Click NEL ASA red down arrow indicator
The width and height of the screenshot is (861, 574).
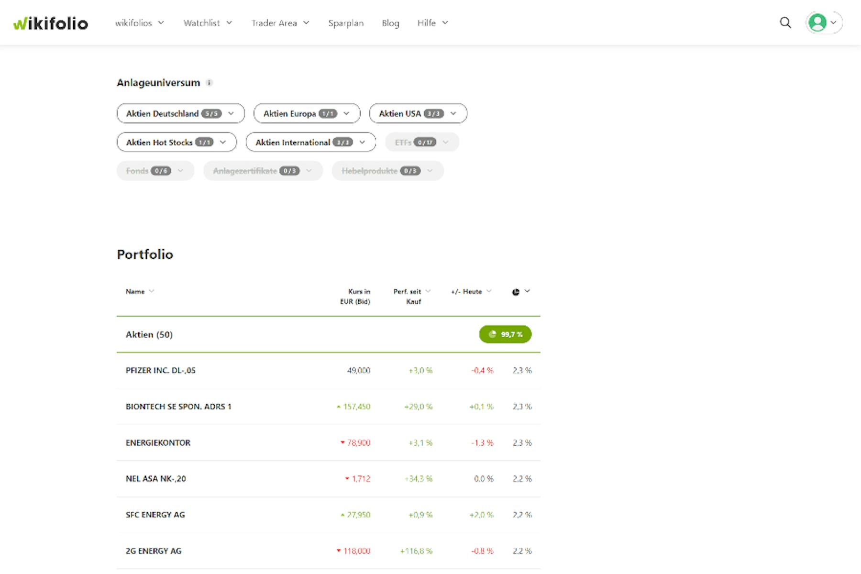[x=347, y=479]
